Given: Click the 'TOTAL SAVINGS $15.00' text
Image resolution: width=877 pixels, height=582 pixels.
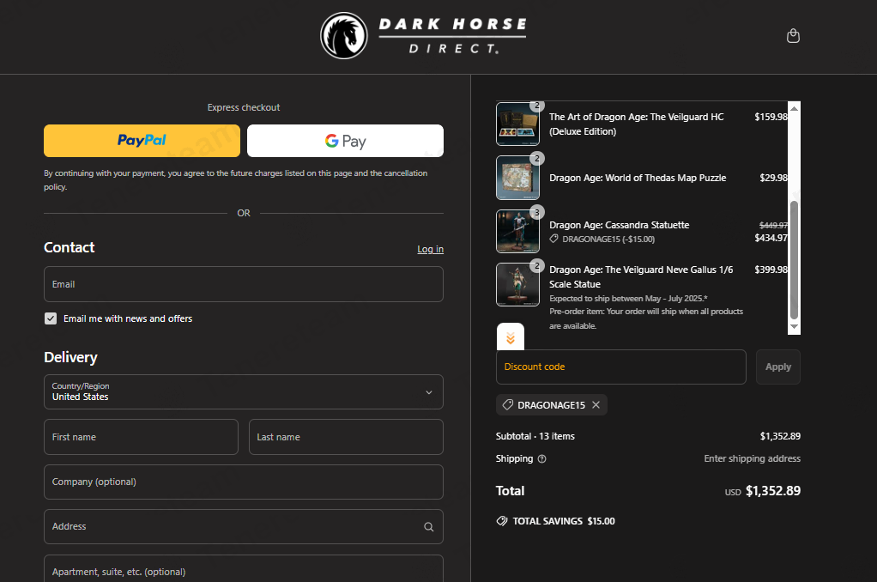Looking at the screenshot, I should tap(564, 521).
